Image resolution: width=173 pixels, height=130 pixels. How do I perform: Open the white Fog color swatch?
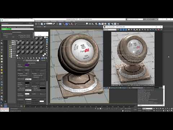point(27,94)
